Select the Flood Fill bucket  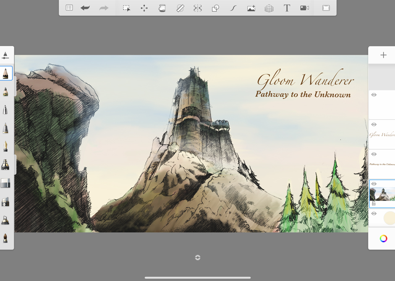(162, 8)
